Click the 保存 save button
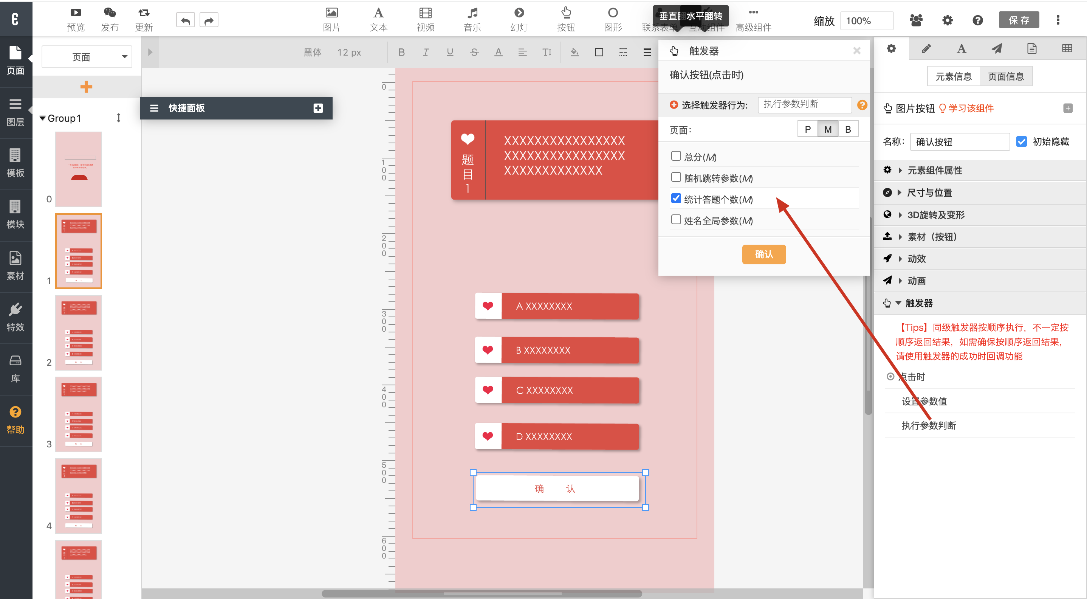 pyautogui.click(x=1018, y=20)
